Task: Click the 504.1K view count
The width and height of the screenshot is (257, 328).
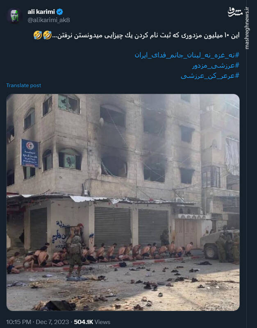Action: [84, 322]
